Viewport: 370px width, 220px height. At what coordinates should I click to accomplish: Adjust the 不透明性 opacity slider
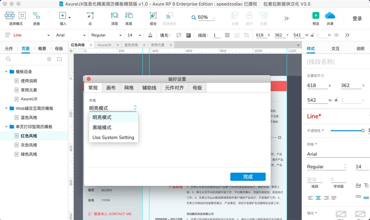347,131
